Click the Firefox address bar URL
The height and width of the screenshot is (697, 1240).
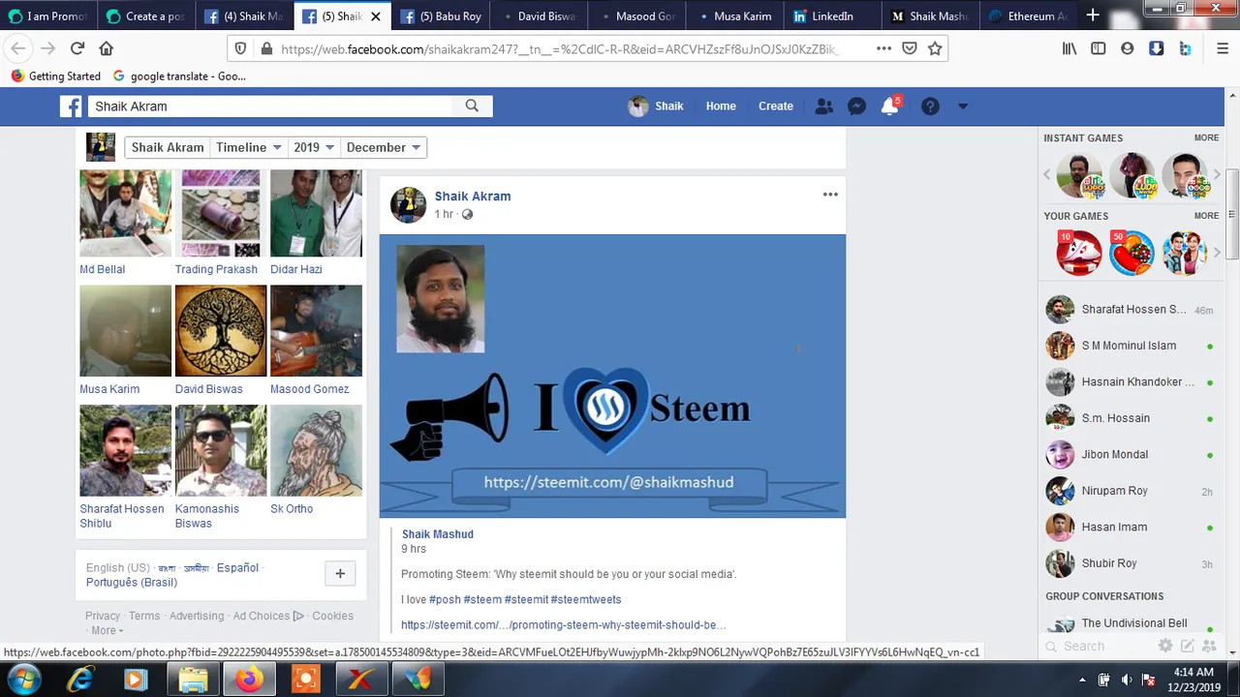point(560,48)
